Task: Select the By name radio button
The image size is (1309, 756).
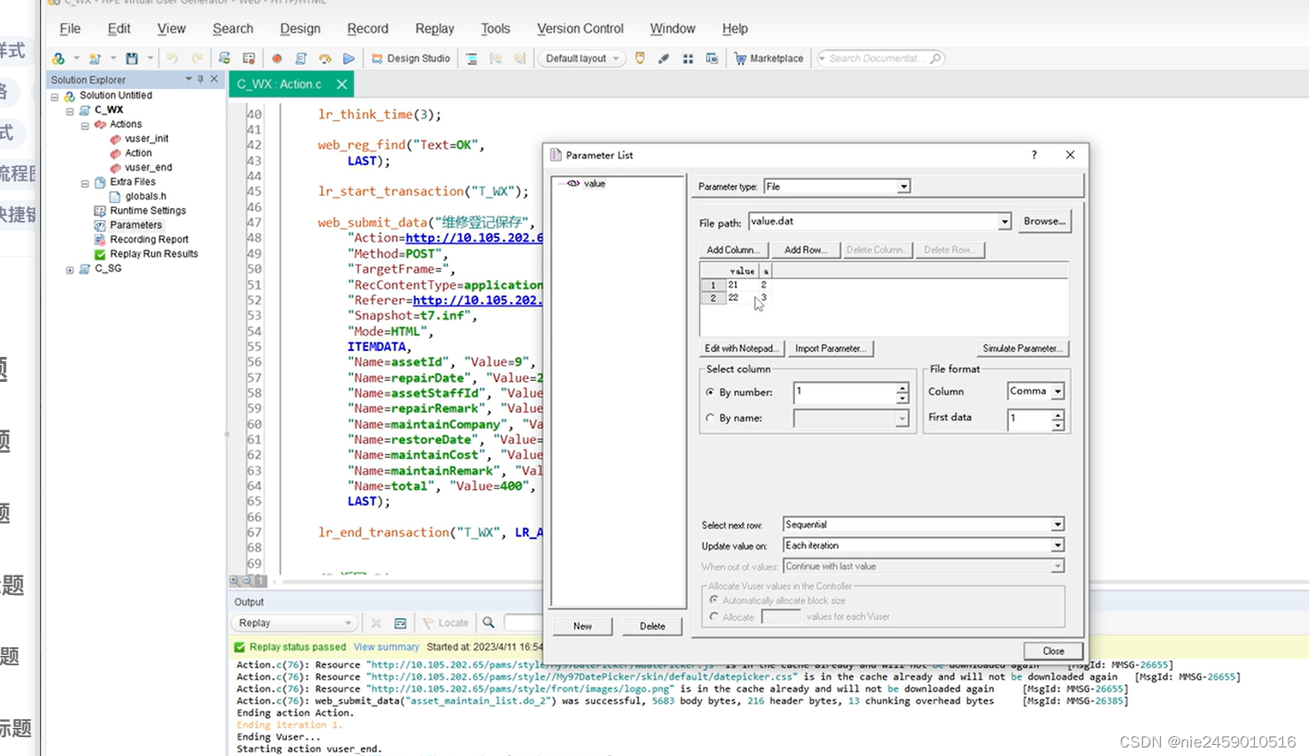Action: (710, 418)
